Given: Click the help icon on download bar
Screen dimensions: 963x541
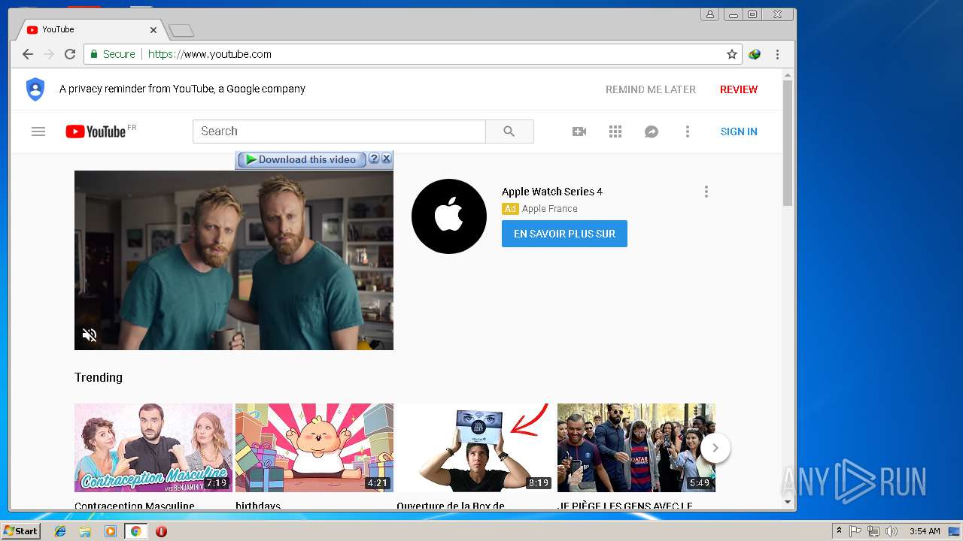Looking at the screenshot, I should (374, 159).
